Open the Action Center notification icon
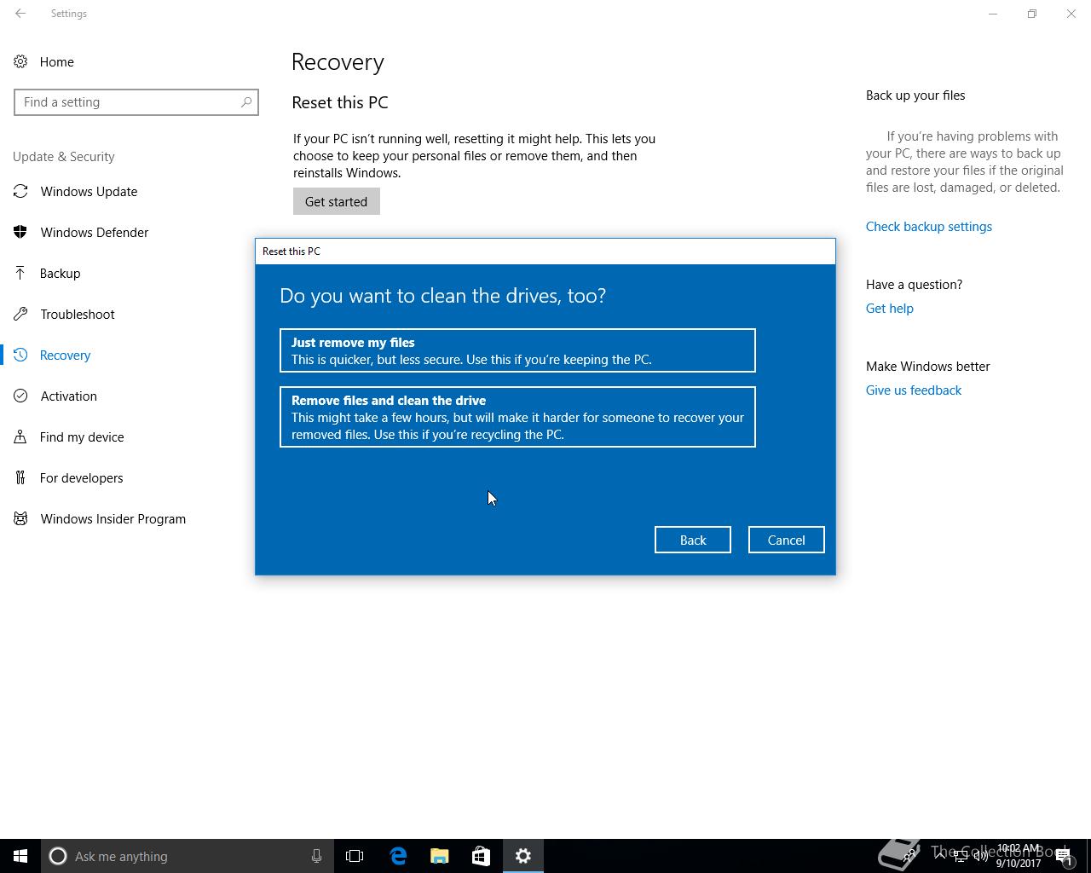Screen dimensions: 1091x873 [1064, 856]
